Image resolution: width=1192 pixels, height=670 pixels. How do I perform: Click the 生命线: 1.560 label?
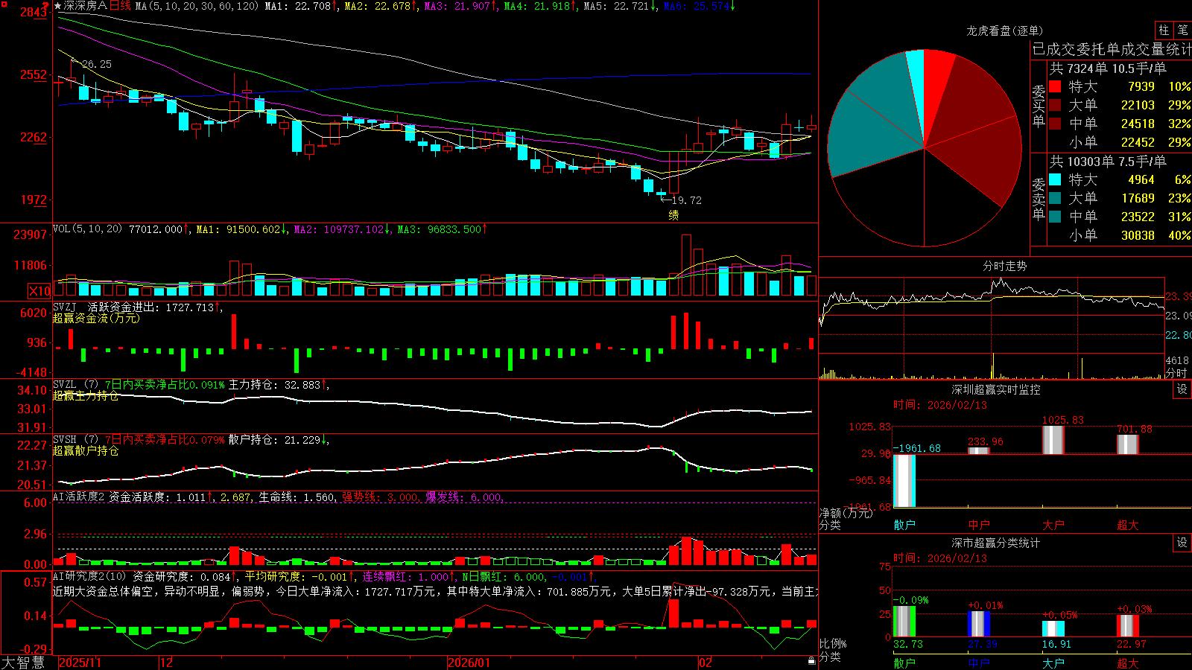point(297,497)
